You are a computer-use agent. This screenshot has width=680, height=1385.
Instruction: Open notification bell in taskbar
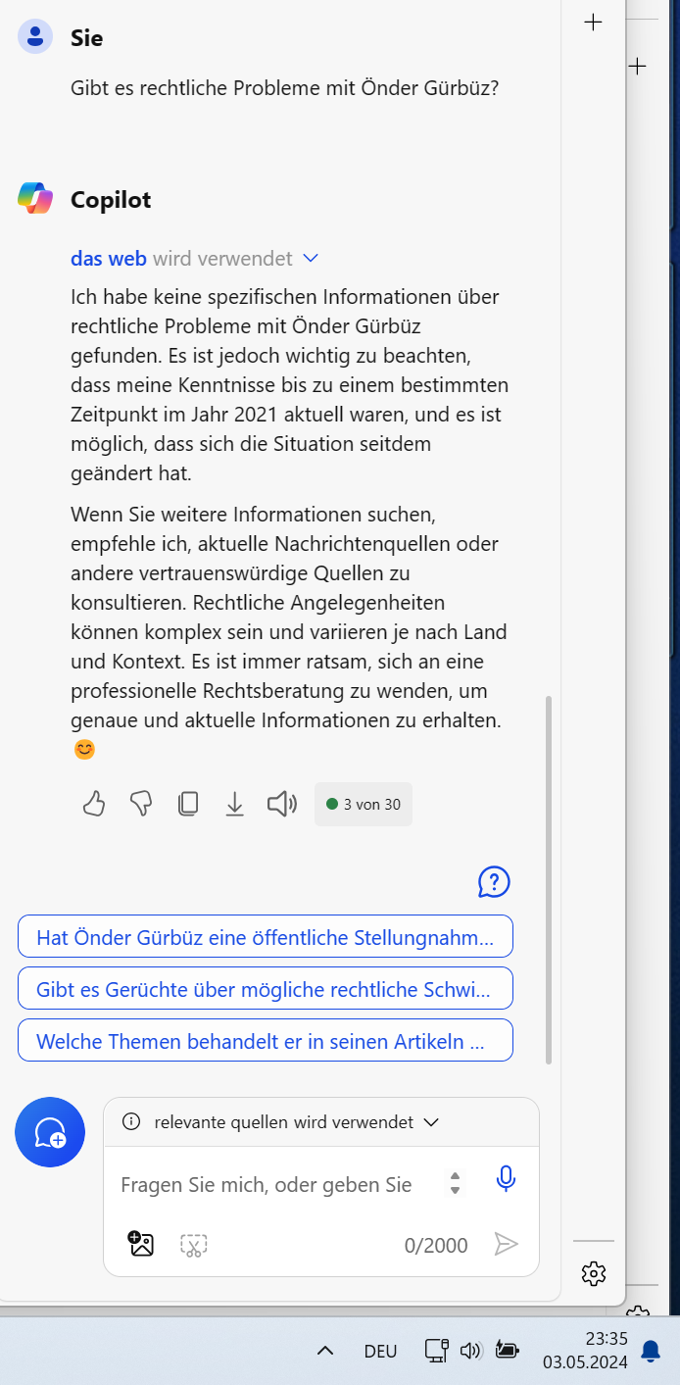(650, 1352)
